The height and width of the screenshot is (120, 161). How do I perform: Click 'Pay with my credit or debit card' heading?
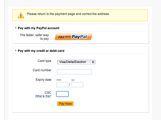point(41,51)
